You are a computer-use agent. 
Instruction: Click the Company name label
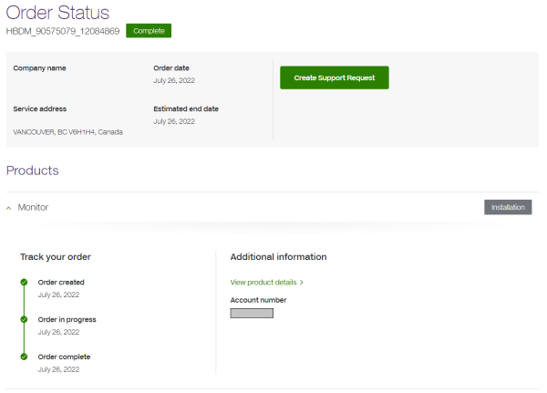point(39,68)
